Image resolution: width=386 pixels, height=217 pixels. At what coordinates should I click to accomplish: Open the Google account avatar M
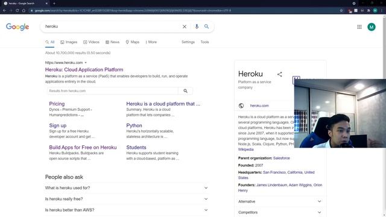[372, 27]
